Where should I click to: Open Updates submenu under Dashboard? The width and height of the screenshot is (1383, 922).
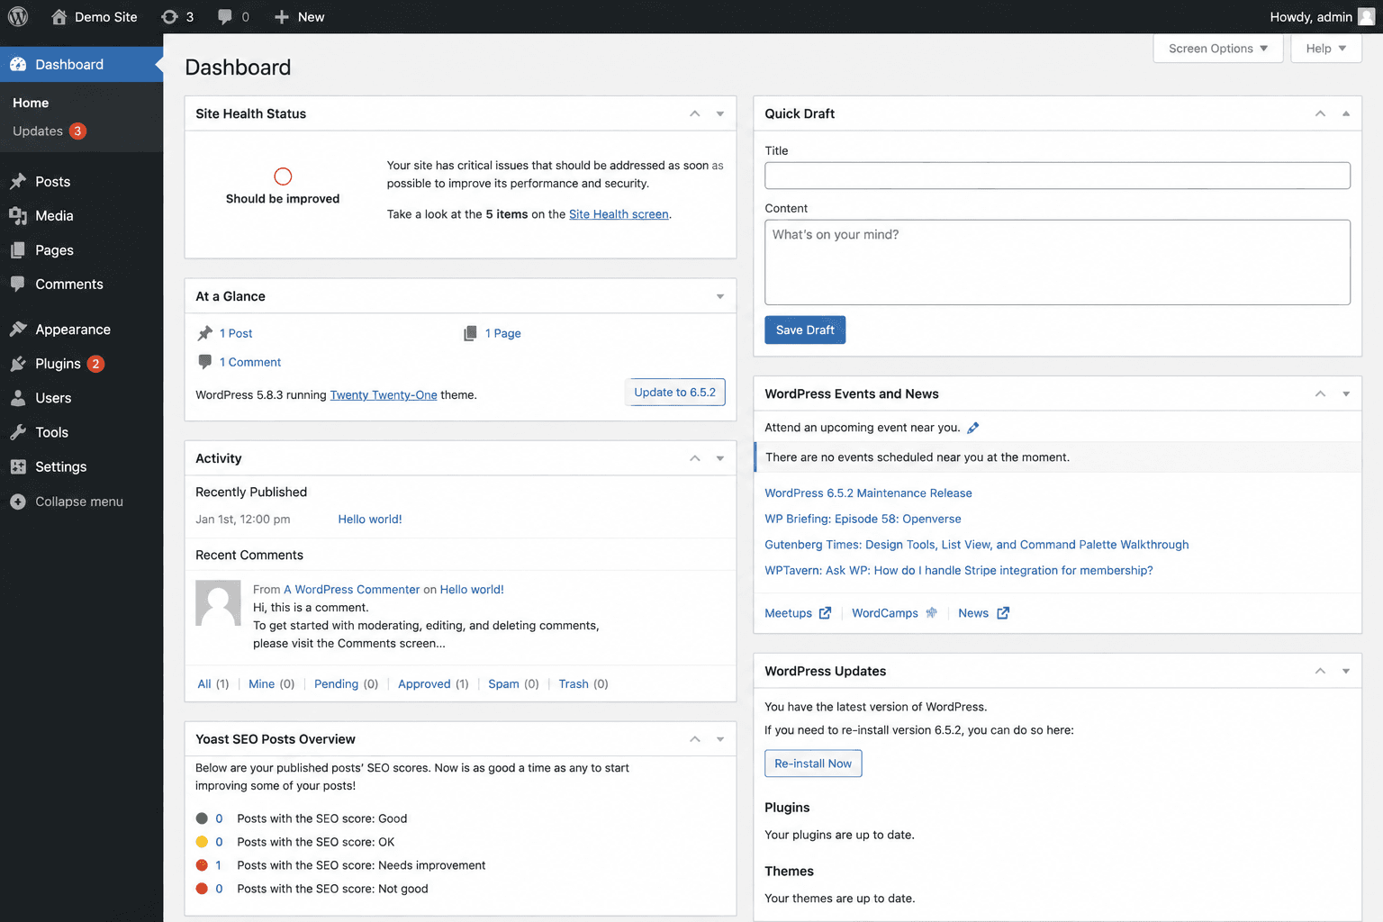50,131
